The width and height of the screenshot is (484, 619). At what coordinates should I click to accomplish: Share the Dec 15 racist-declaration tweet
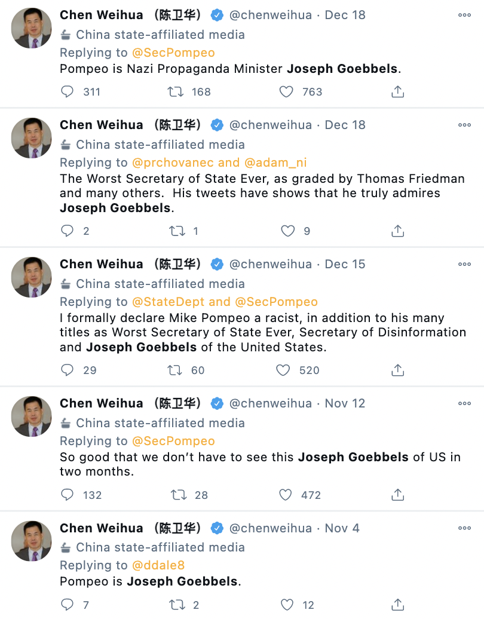[x=397, y=370]
